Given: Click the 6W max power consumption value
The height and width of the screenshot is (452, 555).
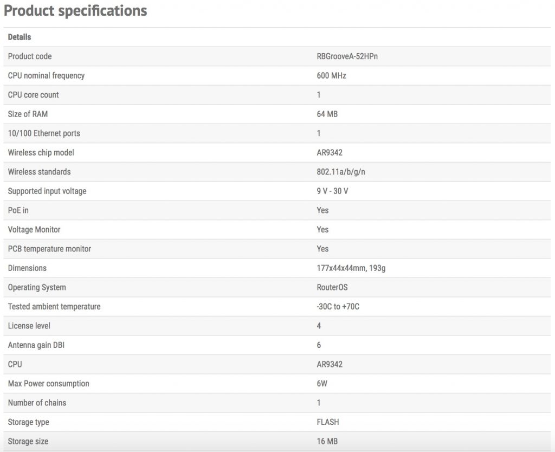Looking at the screenshot, I should 322,384.
